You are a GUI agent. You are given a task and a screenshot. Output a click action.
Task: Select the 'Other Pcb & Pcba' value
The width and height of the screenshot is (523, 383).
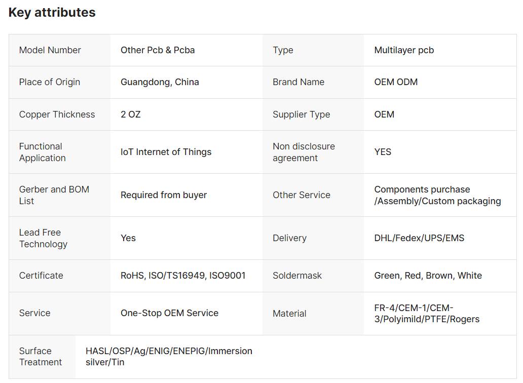coord(158,50)
